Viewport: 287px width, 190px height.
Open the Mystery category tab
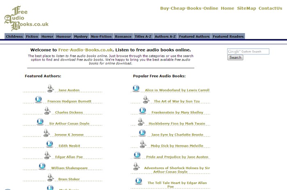(x=81, y=36)
